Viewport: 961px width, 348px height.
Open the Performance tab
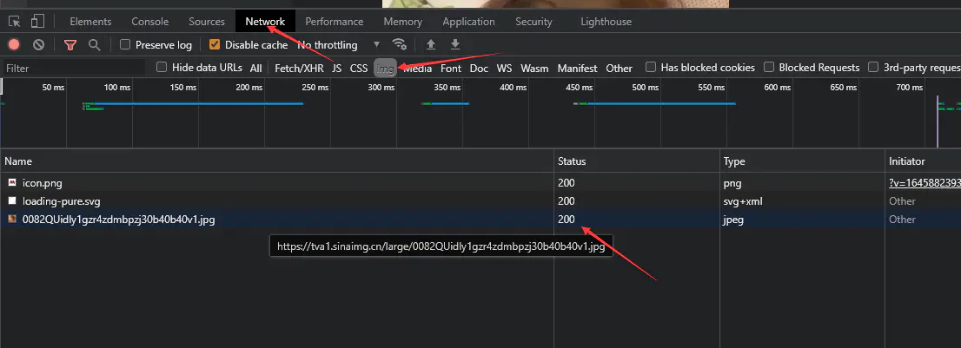(x=334, y=21)
